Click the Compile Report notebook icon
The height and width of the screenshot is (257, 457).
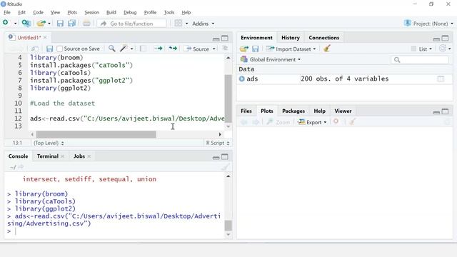coord(143,49)
